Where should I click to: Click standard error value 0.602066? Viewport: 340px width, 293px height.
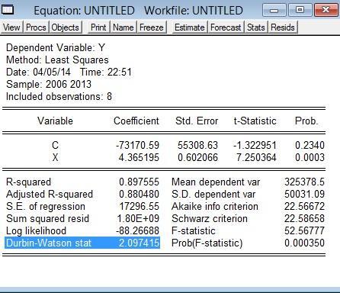197,157
